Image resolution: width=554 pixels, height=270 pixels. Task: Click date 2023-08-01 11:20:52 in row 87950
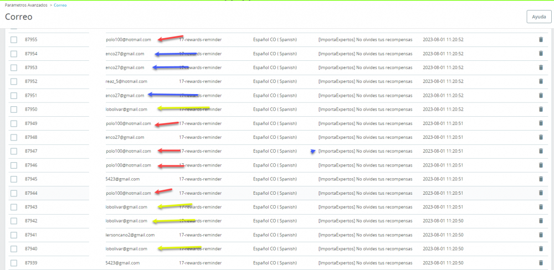coord(443,110)
